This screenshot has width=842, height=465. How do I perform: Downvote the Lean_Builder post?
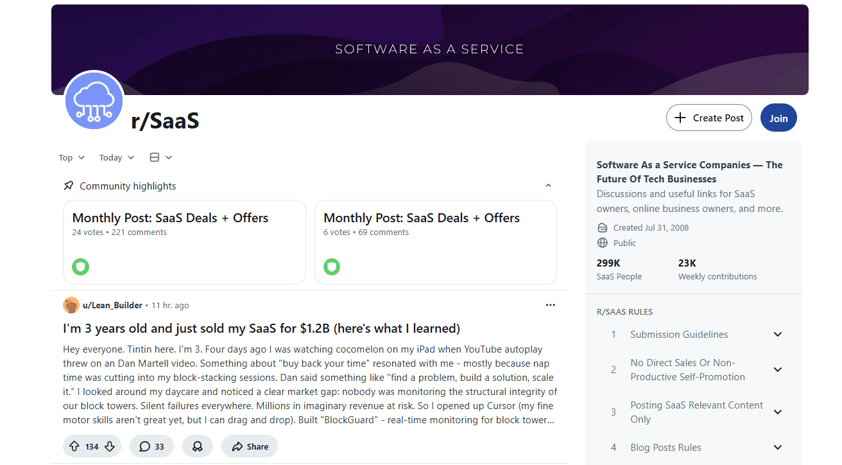[110, 446]
